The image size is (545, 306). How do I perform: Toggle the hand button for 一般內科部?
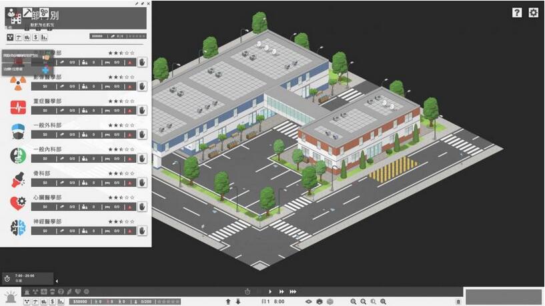(x=141, y=158)
